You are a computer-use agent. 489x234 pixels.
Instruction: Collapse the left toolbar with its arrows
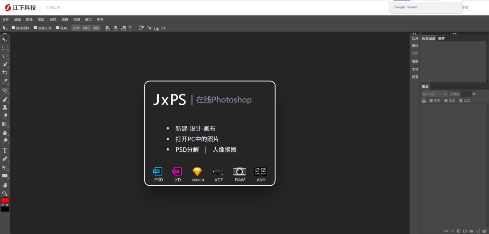(x=5, y=34)
